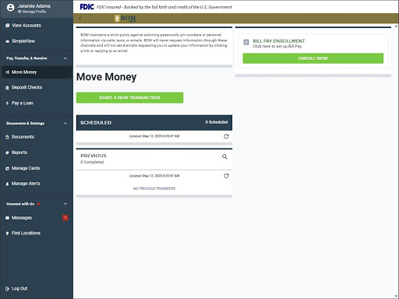Open Manage Alerts page

click(26, 184)
